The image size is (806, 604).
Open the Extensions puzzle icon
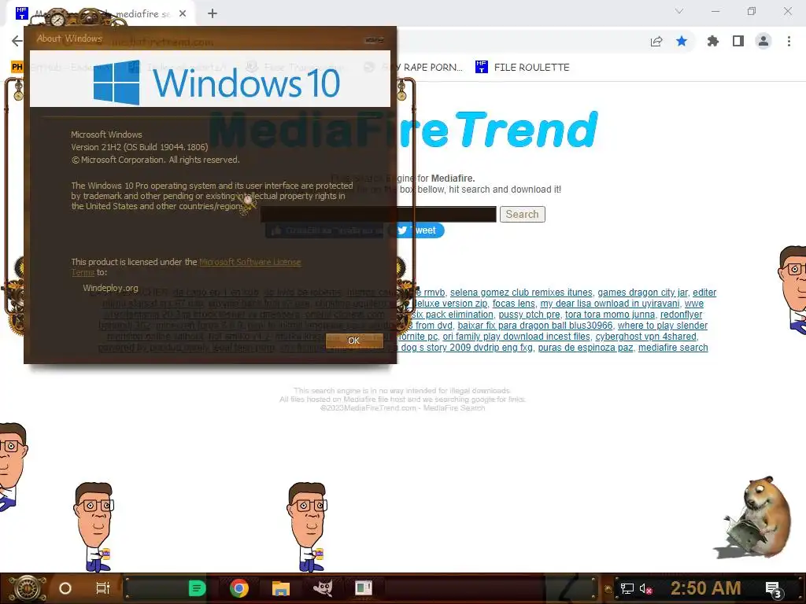pyautogui.click(x=713, y=41)
